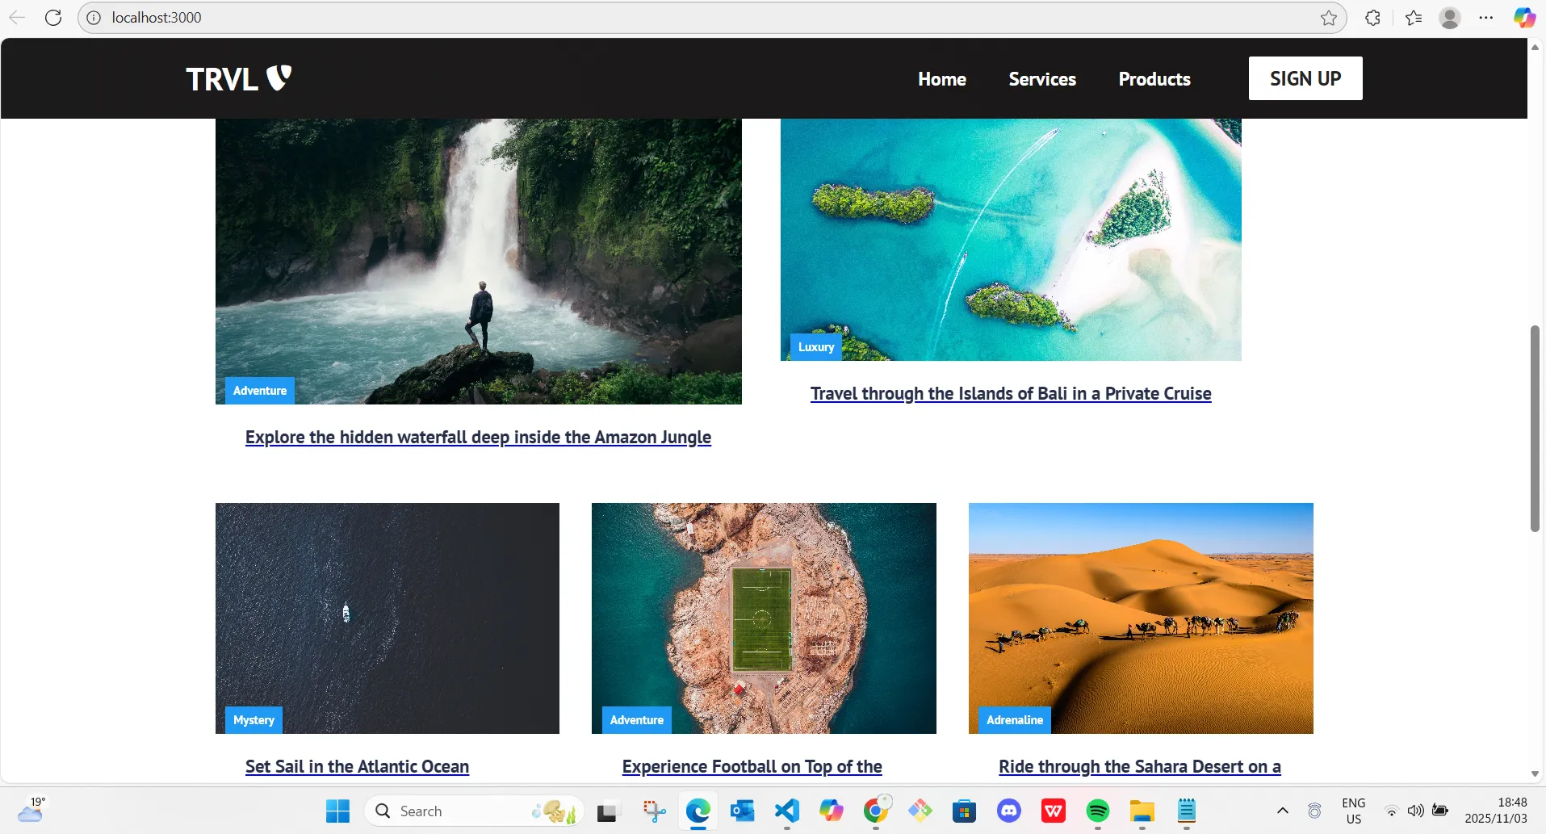This screenshot has height=834, width=1546.
Task: Go to the Home nav item
Action: pyautogui.click(x=941, y=79)
